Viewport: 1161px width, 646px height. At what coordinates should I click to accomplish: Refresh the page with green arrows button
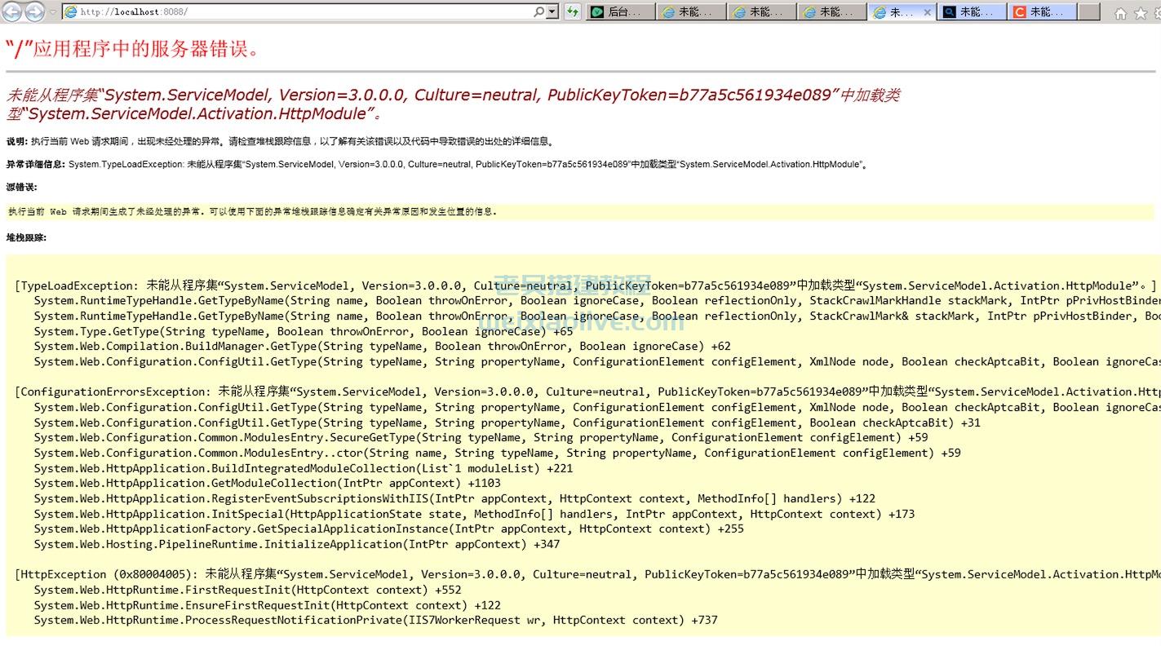point(573,12)
